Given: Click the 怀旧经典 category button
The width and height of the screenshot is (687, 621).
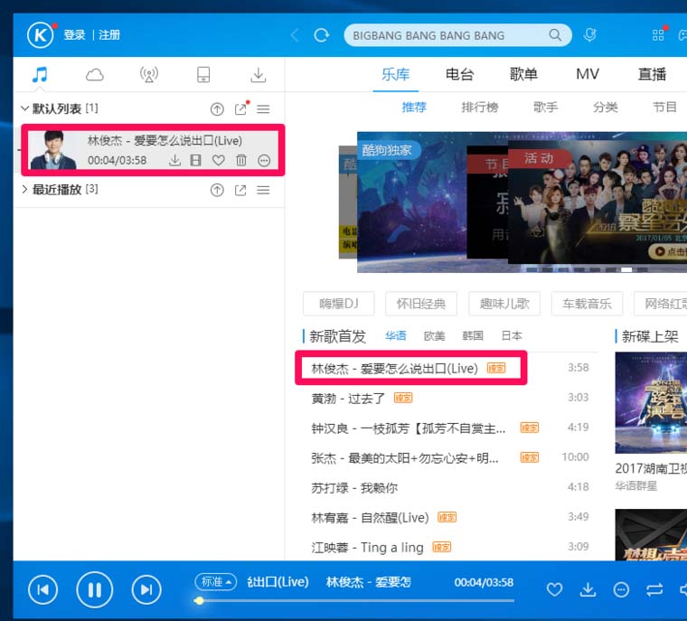Looking at the screenshot, I should (x=421, y=304).
